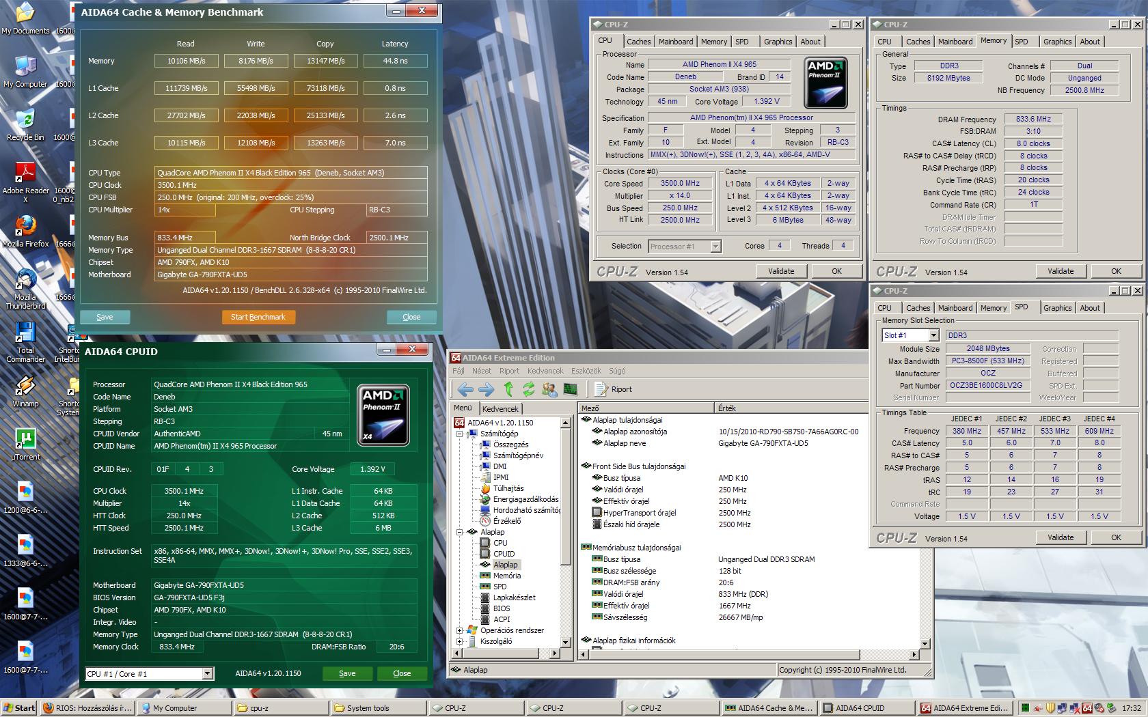Open Mozilla Thunderbird desktop icon
The height and width of the screenshot is (717, 1148).
coord(25,289)
